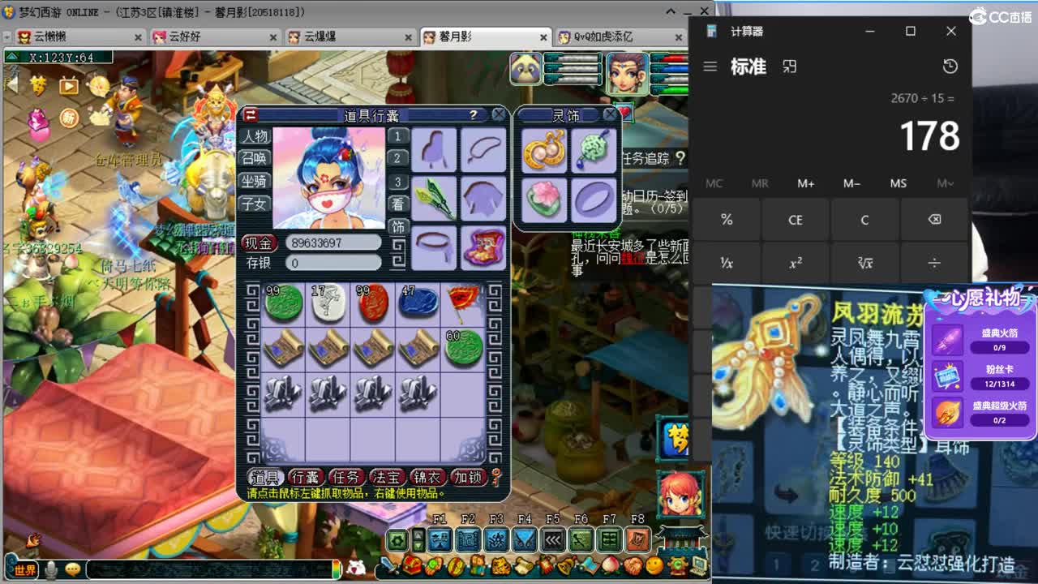Click the video play icon near coordinates display
The width and height of the screenshot is (1038, 584).
tap(68, 85)
